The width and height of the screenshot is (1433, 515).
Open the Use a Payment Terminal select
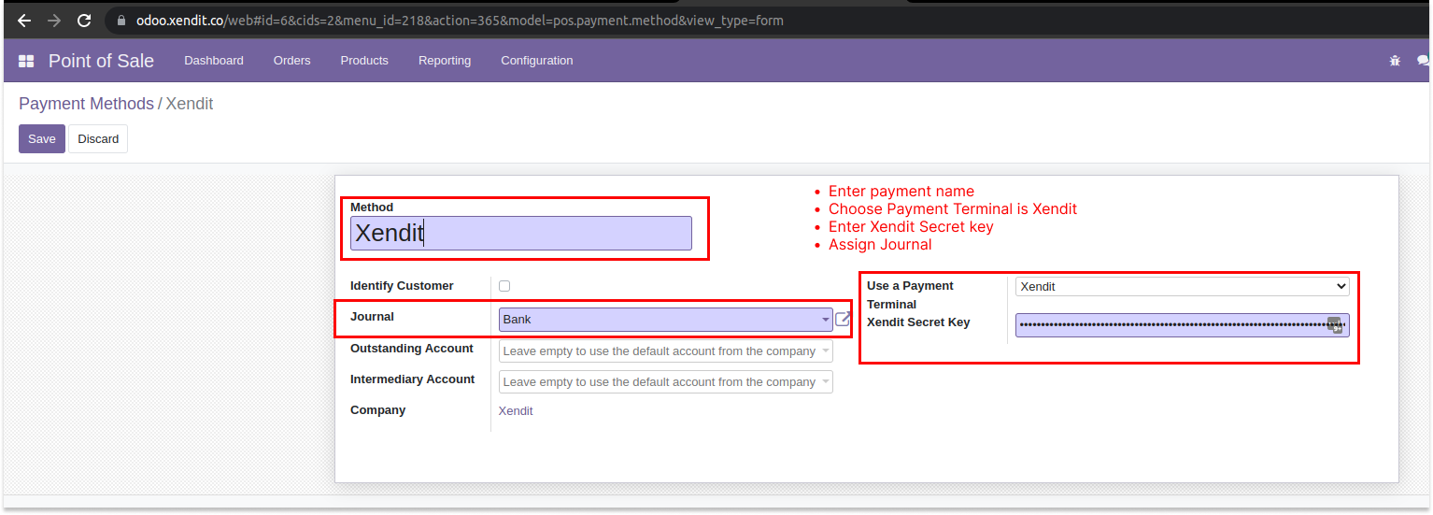1183,287
